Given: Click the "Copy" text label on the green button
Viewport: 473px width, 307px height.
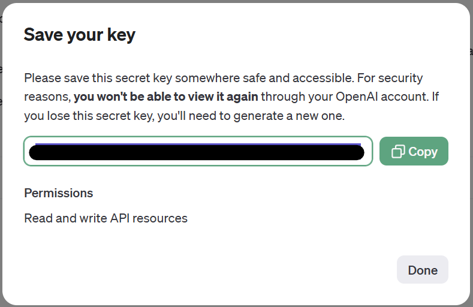Looking at the screenshot, I should click(x=423, y=152).
